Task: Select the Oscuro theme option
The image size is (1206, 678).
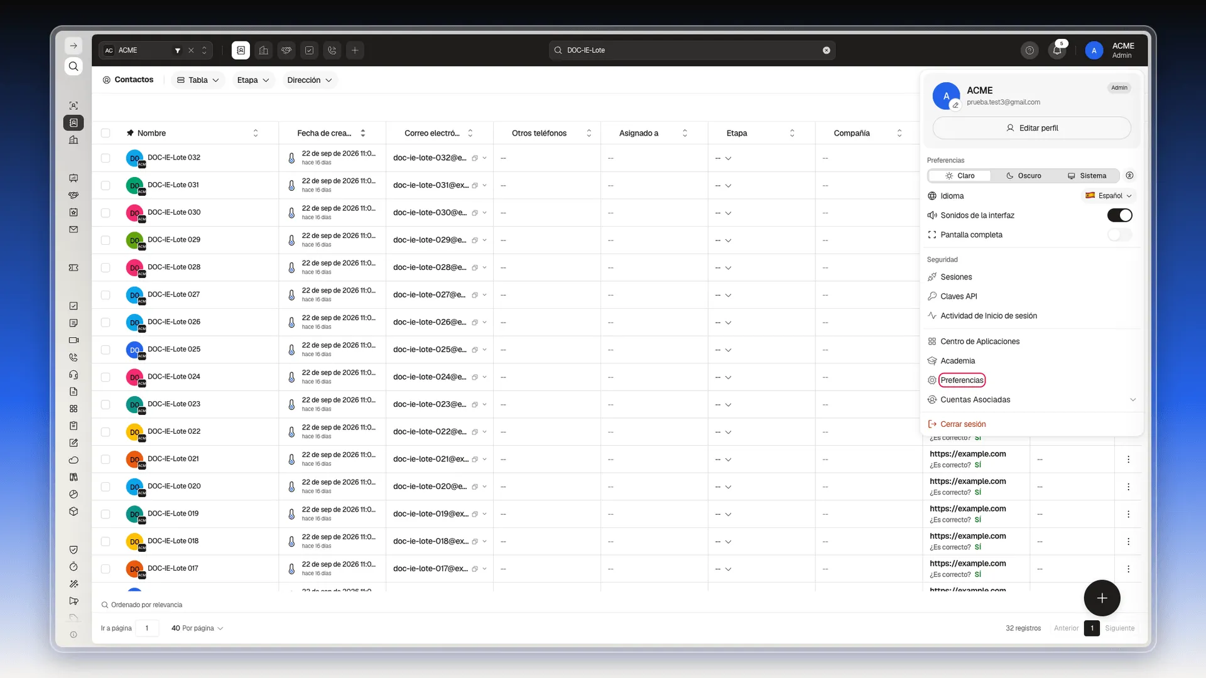Action: [1023, 176]
